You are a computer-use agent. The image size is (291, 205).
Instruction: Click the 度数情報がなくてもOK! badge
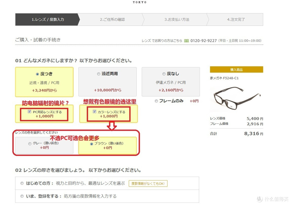coord(148,183)
